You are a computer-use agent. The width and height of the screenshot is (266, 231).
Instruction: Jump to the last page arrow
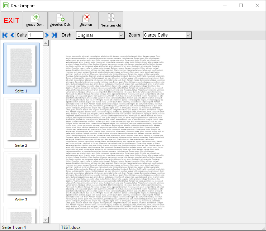pos(54,35)
